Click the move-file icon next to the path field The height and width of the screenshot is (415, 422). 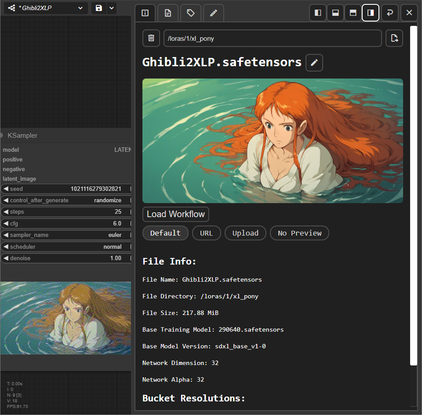click(394, 38)
